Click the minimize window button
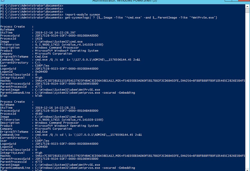 click(x=228, y=1)
